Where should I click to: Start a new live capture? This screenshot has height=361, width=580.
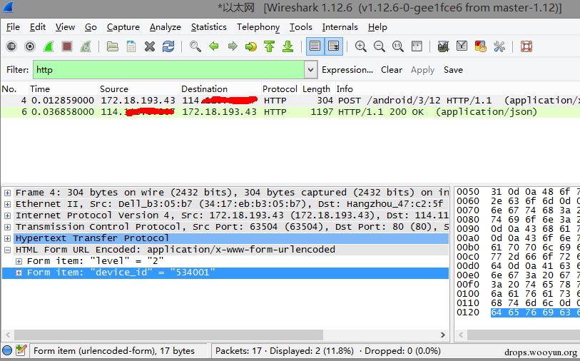click(49, 46)
